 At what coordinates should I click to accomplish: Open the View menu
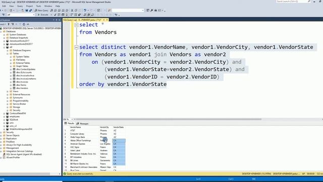(11, 6)
